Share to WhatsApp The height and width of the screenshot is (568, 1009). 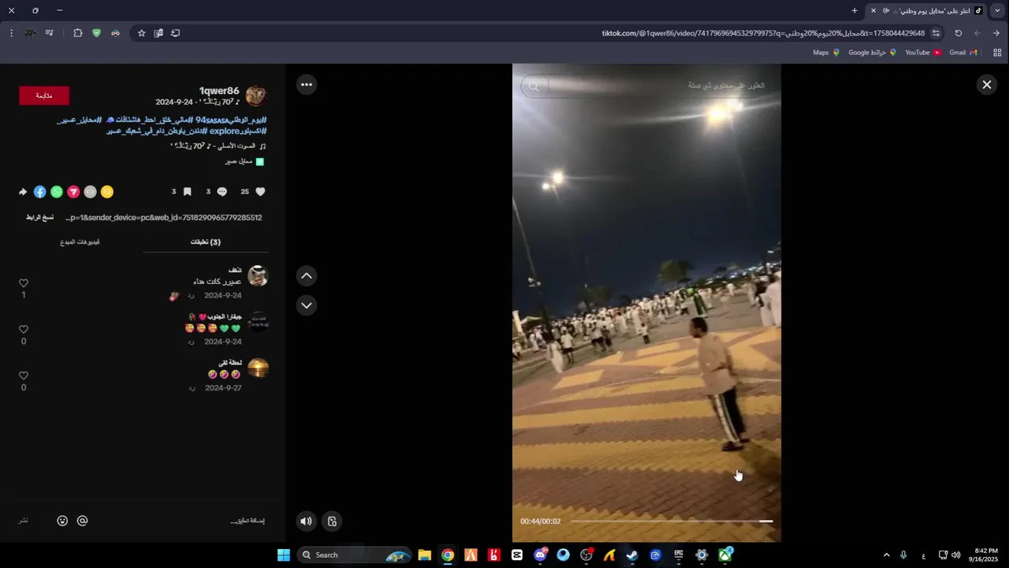coord(57,192)
